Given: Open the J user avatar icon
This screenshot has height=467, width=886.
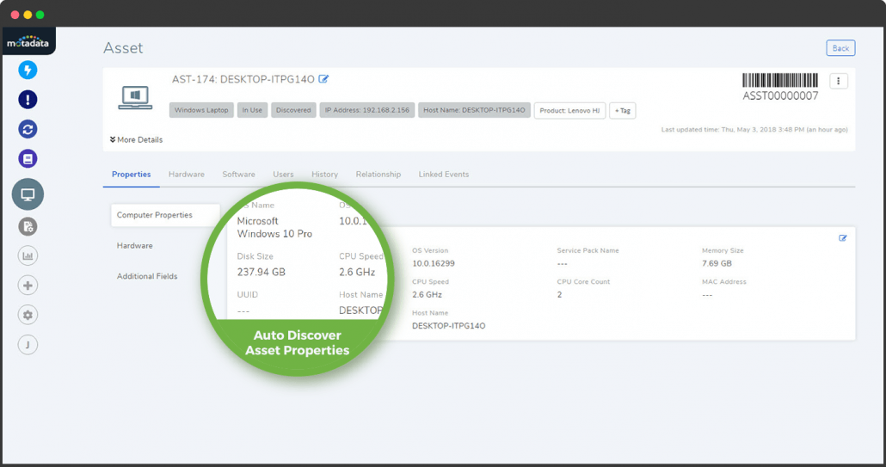Looking at the screenshot, I should [x=28, y=345].
